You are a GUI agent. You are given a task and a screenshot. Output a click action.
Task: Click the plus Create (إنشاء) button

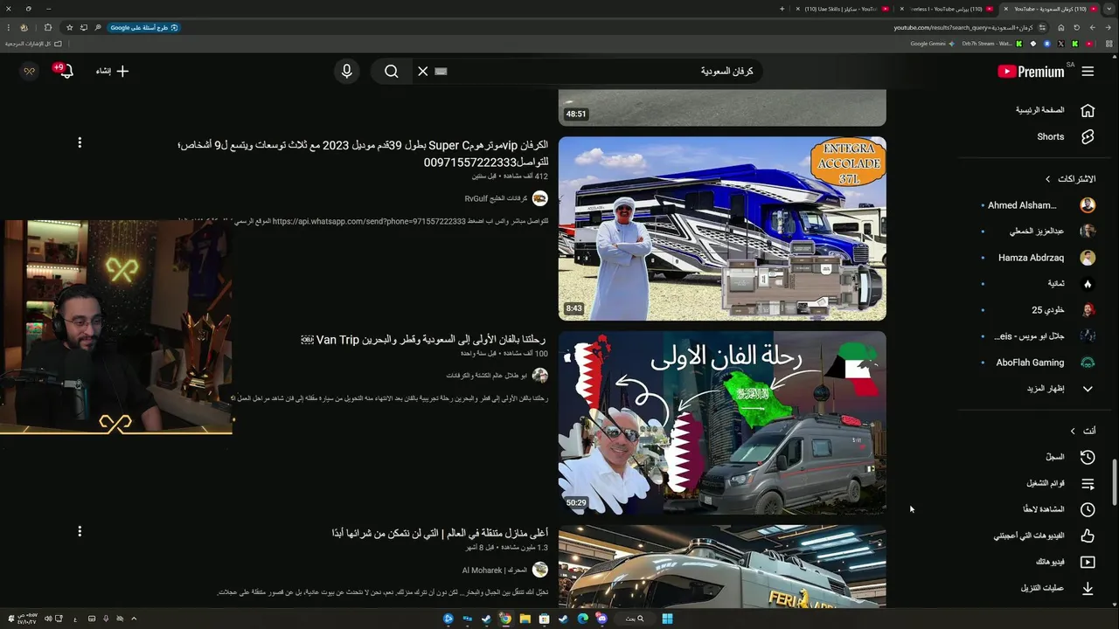(x=112, y=72)
